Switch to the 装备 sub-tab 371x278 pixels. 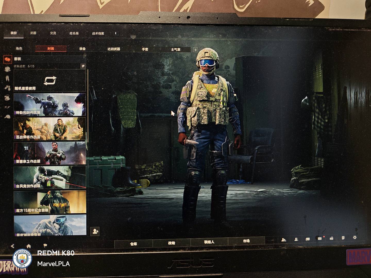[82, 49]
